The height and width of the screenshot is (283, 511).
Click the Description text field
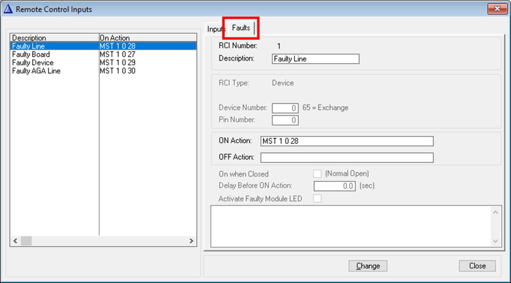coord(315,59)
